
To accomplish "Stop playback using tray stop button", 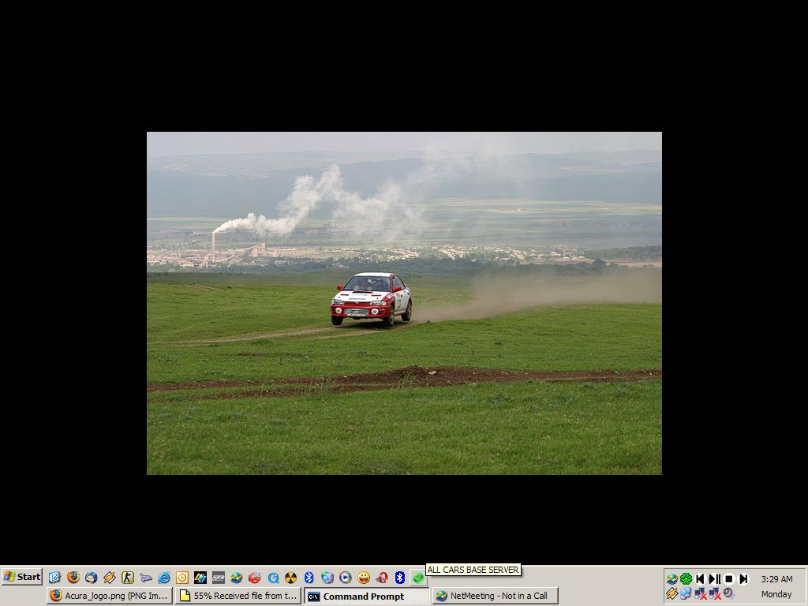I will click(729, 579).
